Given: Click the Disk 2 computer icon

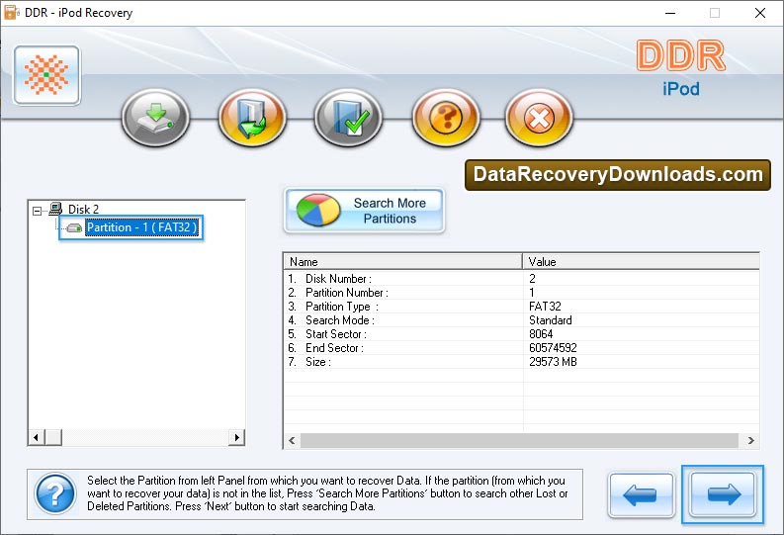Looking at the screenshot, I should click(55, 209).
